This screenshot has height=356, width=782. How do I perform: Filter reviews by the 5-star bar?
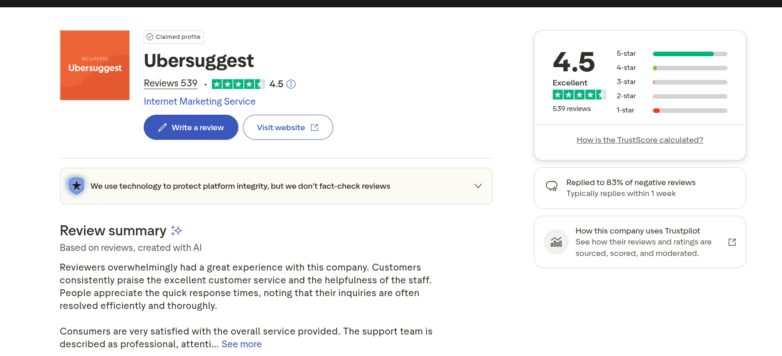pyautogui.click(x=690, y=54)
